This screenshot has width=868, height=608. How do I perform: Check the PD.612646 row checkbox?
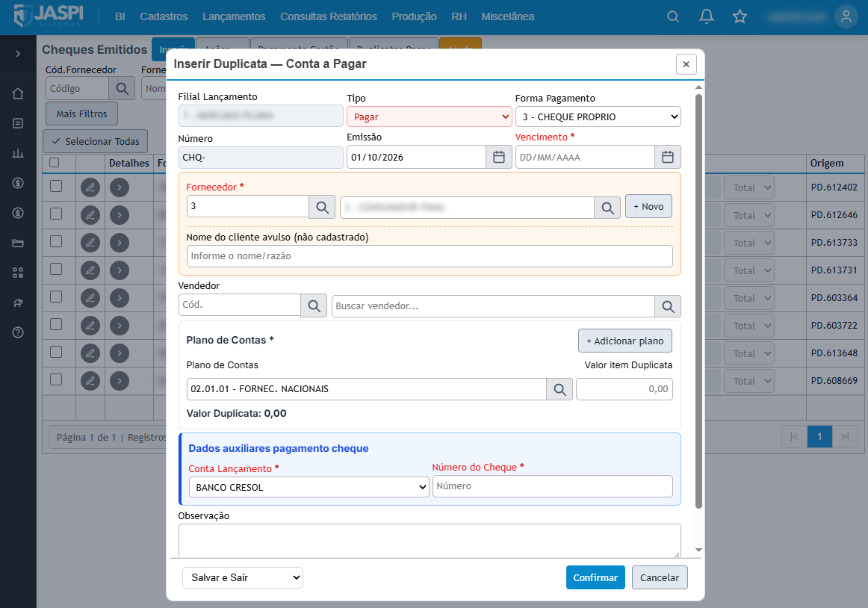tap(56, 214)
